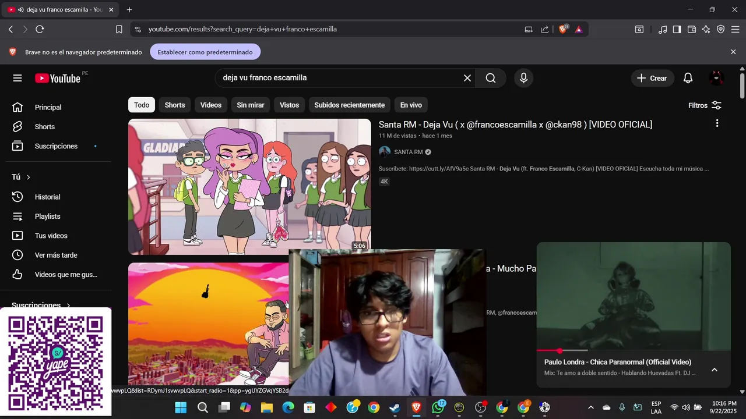Open Brave playlist music note icon
The height and width of the screenshot is (419, 746).
coord(663,29)
